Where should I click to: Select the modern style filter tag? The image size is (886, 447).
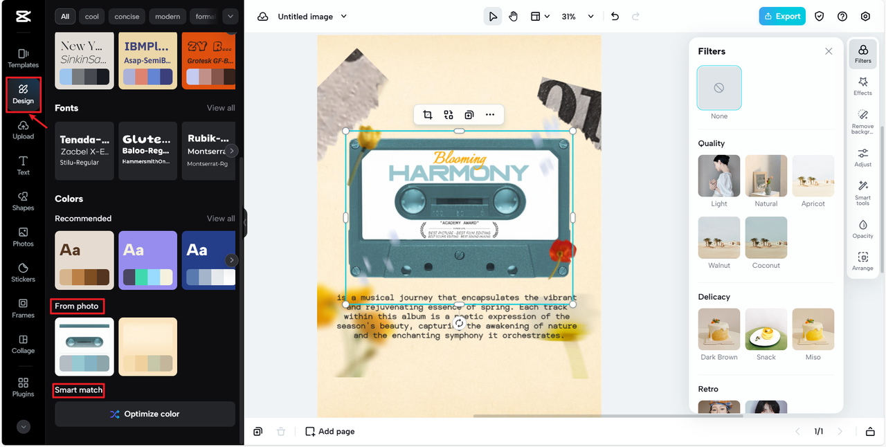coord(167,17)
